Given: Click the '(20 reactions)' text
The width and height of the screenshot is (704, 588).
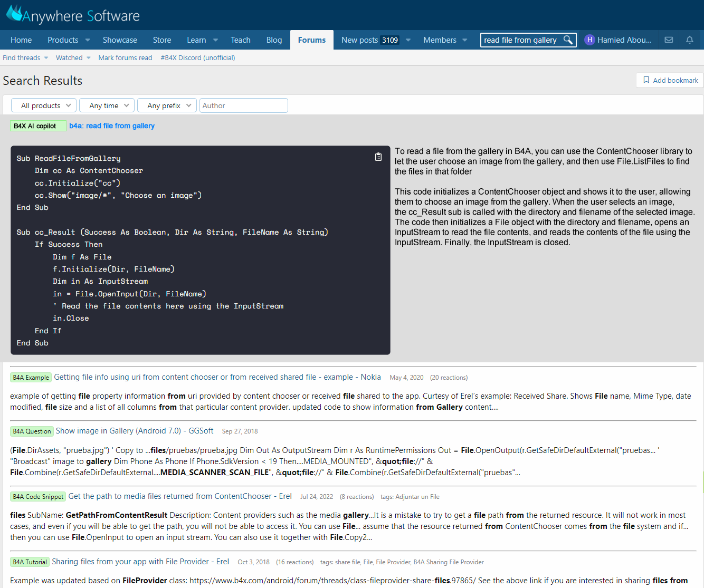Looking at the screenshot, I should click(x=449, y=378).
